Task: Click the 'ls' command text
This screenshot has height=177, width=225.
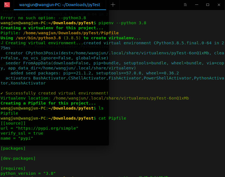Action: [x=101, y=108]
